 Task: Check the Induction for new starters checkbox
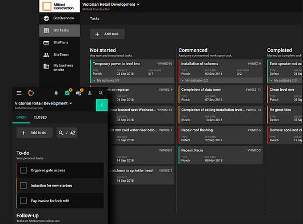(23, 186)
